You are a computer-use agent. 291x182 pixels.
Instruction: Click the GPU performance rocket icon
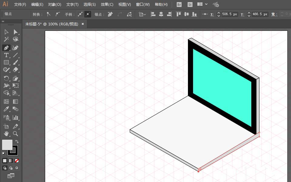click(216, 4)
